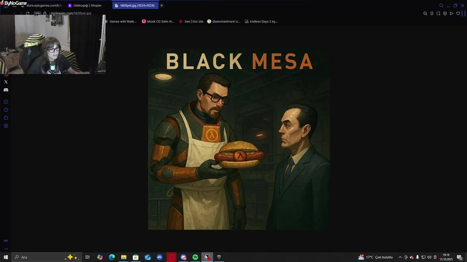The width and height of the screenshot is (467, 262).
Task: Click the GX corner icon in sidebar
Action: coord(6,241)
